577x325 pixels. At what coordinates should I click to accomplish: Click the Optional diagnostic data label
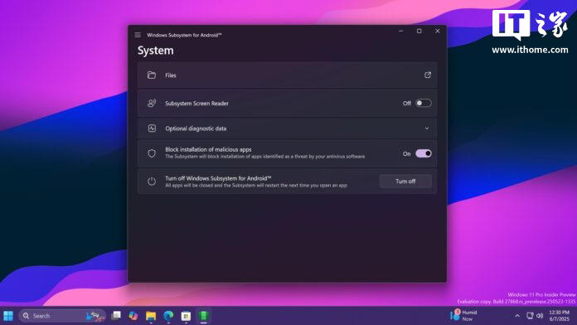point(196,129)
